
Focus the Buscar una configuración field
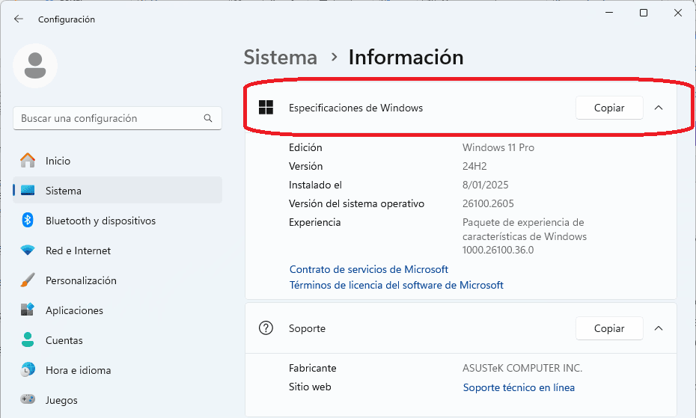(x=117, y=118)
